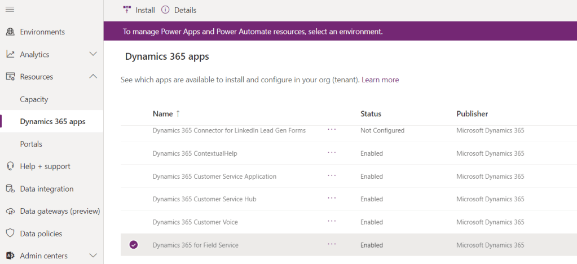
Task: Collapse the Resources section chevron
Action: coord(93,77)
